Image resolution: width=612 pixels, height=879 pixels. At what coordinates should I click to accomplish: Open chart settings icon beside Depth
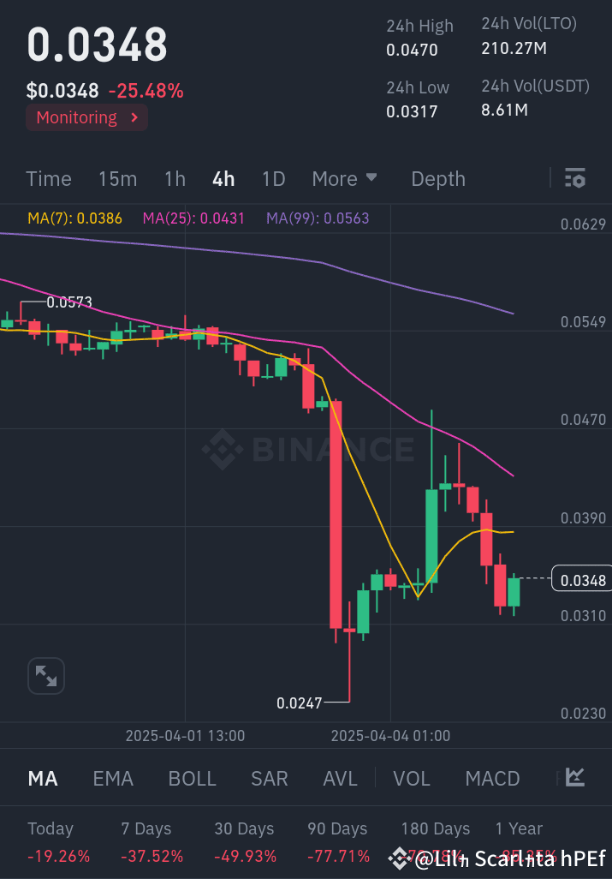point(575,178)
